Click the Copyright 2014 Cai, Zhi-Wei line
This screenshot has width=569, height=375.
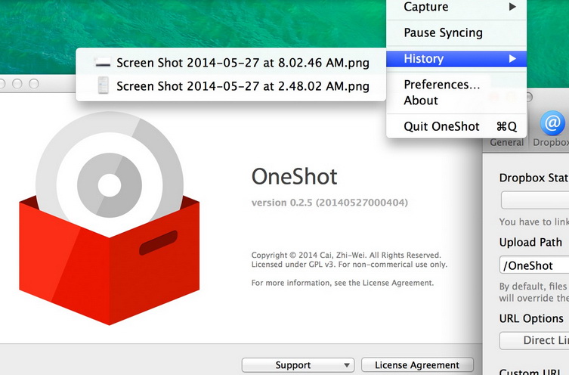(x=346, y=255)
